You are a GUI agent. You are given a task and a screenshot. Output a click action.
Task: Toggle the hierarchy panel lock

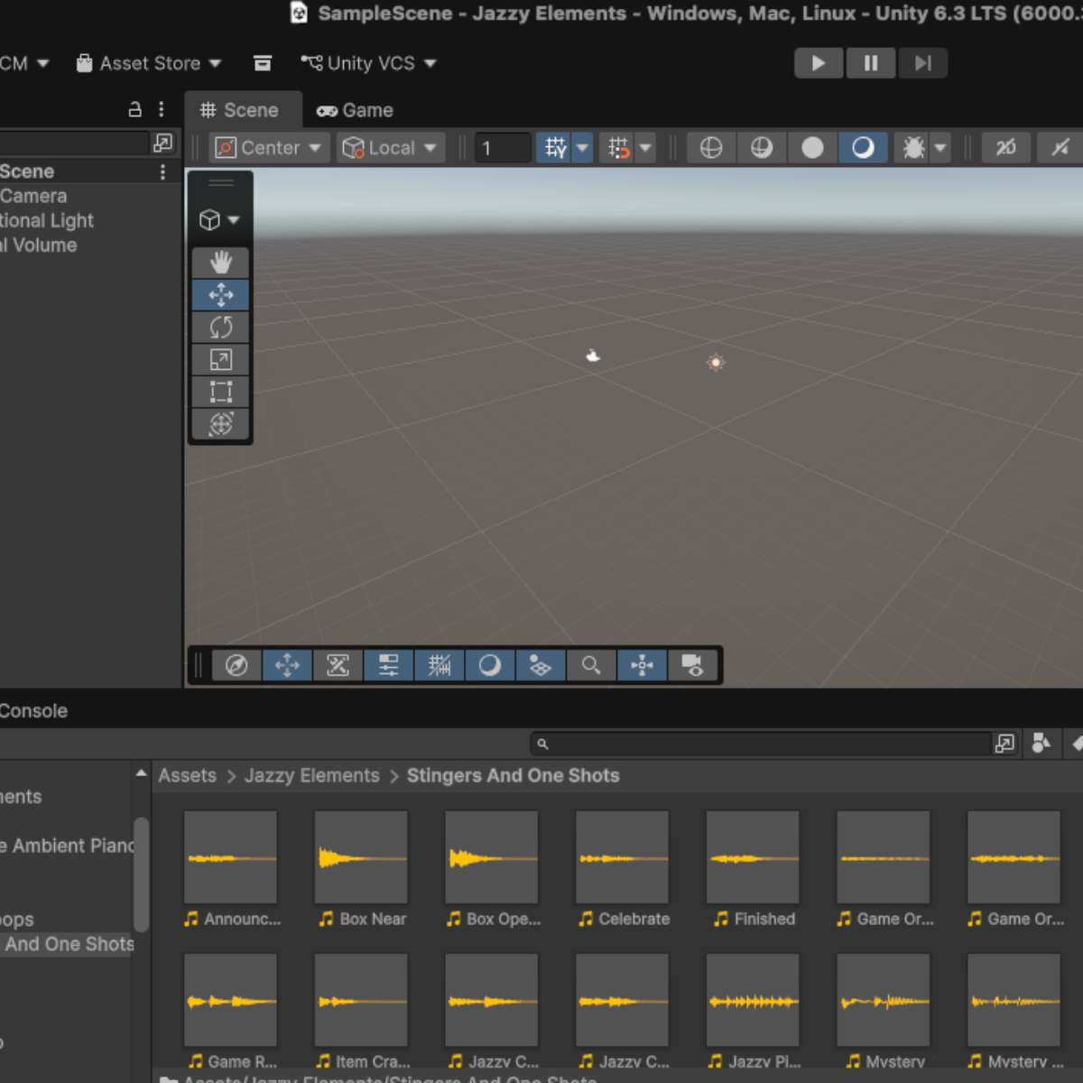click(x=134, y=110)
